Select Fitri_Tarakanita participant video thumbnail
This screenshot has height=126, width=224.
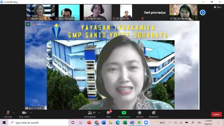point(183,12)
